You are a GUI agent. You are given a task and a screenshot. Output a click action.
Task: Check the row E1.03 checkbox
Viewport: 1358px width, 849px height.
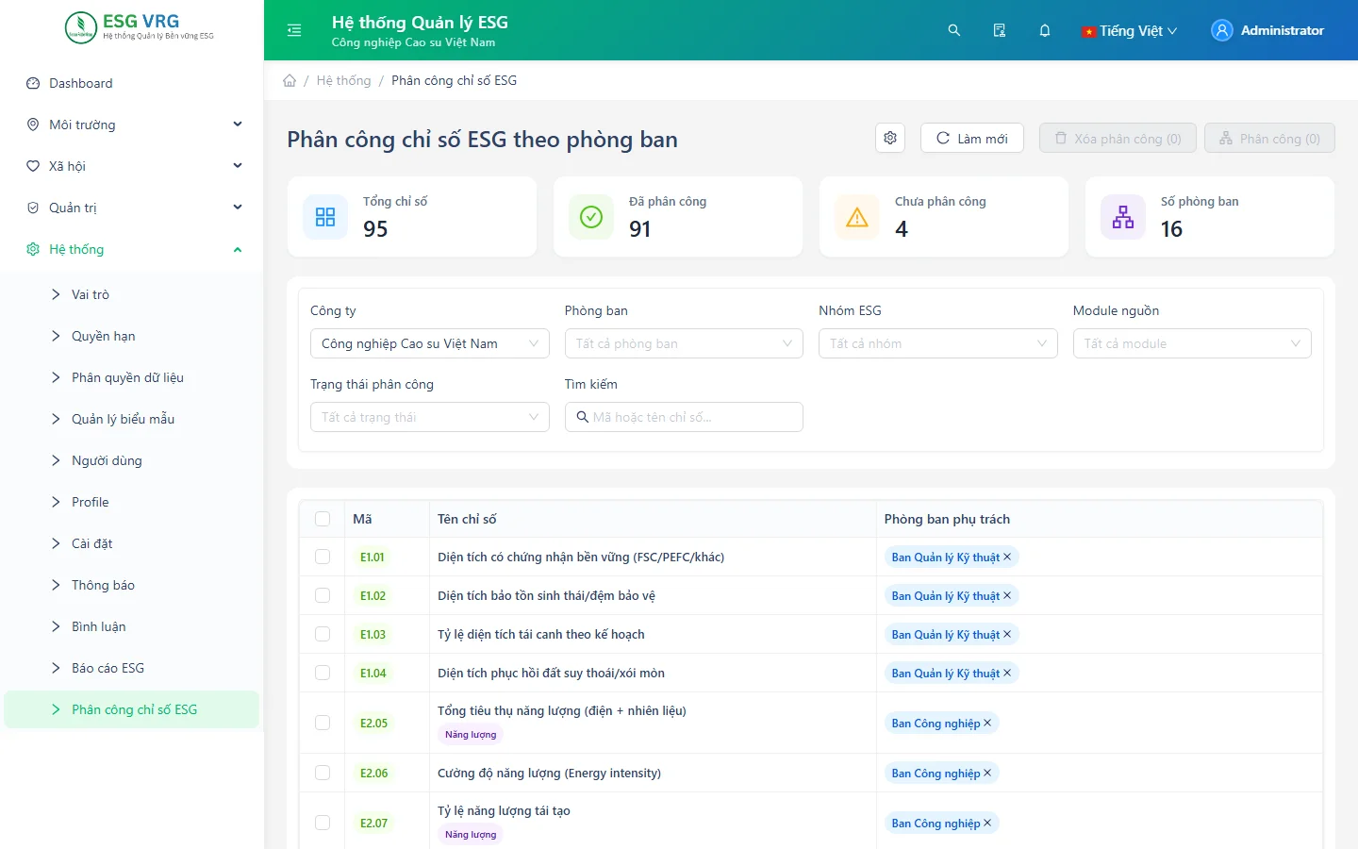323,634
